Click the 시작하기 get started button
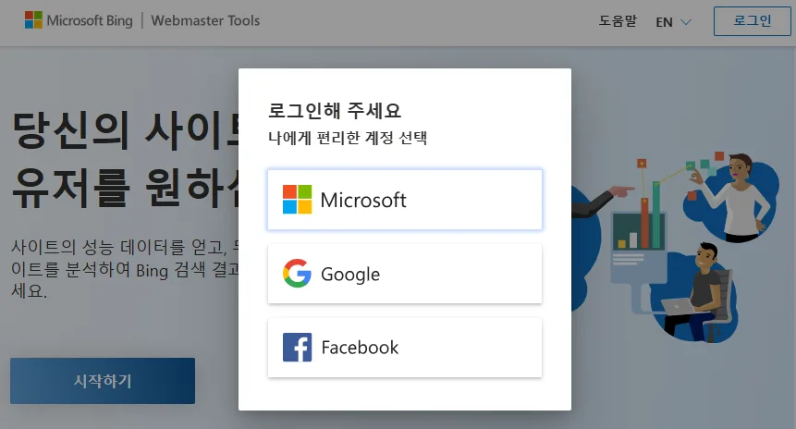Viewport: 796px width, 429px height. (x=103, y=381)
